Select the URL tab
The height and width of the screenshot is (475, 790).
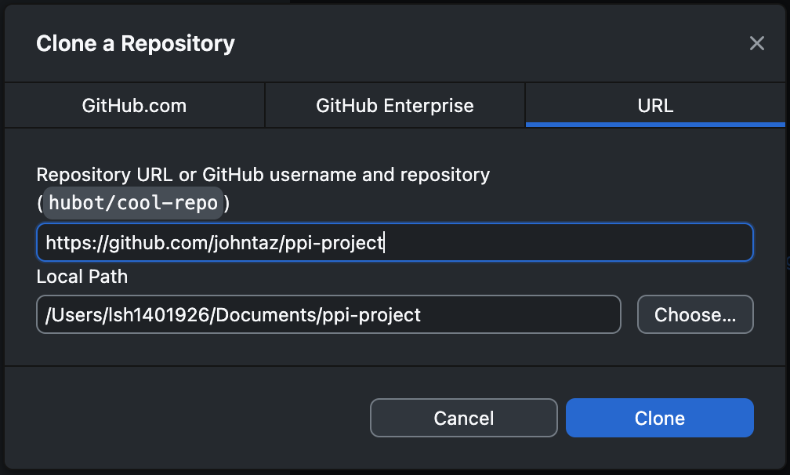(654, 105)
